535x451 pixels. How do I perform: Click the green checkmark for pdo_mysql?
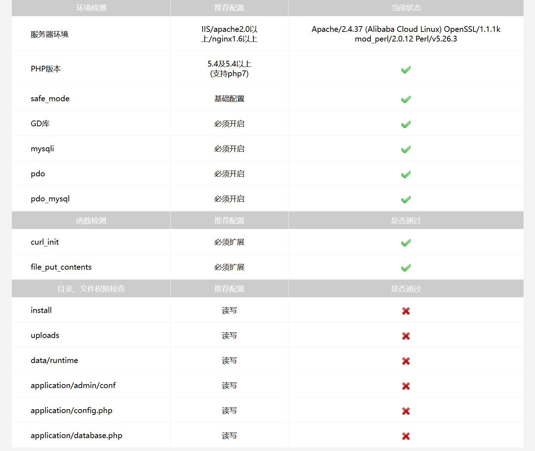pyautogui.click(x=406, y=199)
